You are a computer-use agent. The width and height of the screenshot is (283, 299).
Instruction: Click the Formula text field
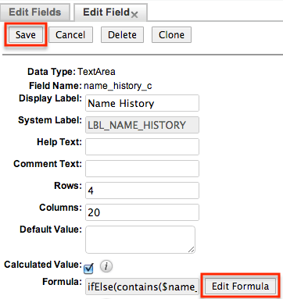click(142, 287)
